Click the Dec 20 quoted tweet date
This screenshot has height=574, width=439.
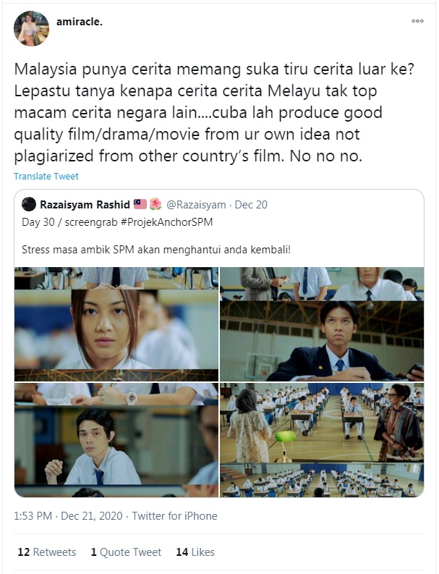251,205
